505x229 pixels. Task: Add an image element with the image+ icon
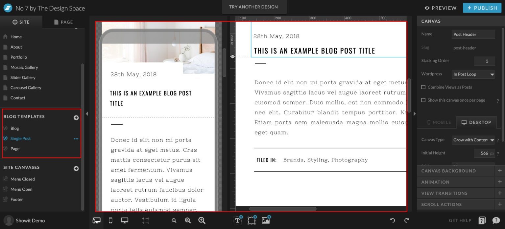(266, 220)
